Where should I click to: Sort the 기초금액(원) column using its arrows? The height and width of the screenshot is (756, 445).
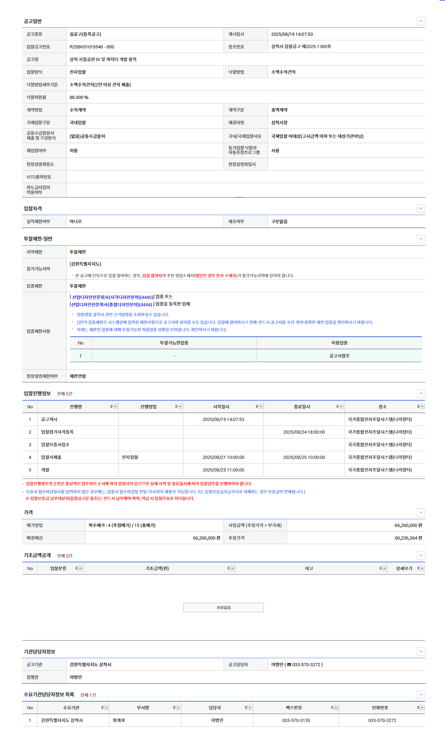[228, 568]
